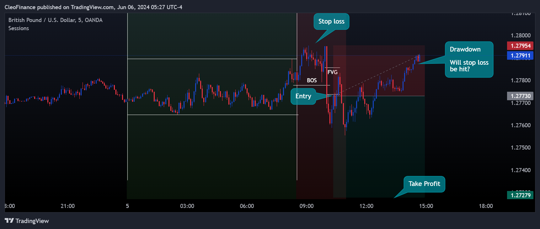Click the 12:00 time axis label
The width and height of the screenshot is (540, 229).
click(366, 206)
